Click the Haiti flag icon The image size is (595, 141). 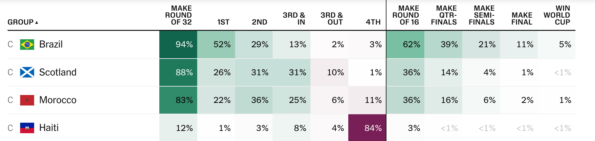pyautogui.click(x=27, y=128)
